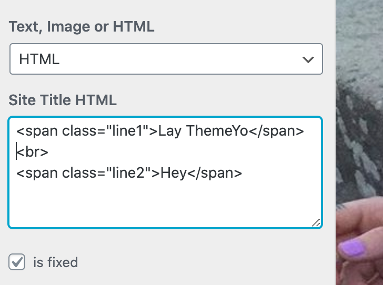Place cursor in "Lay ThemeYo" text
Image resolution: width=383 pixels, height=285 pixels.
point(203,131)
